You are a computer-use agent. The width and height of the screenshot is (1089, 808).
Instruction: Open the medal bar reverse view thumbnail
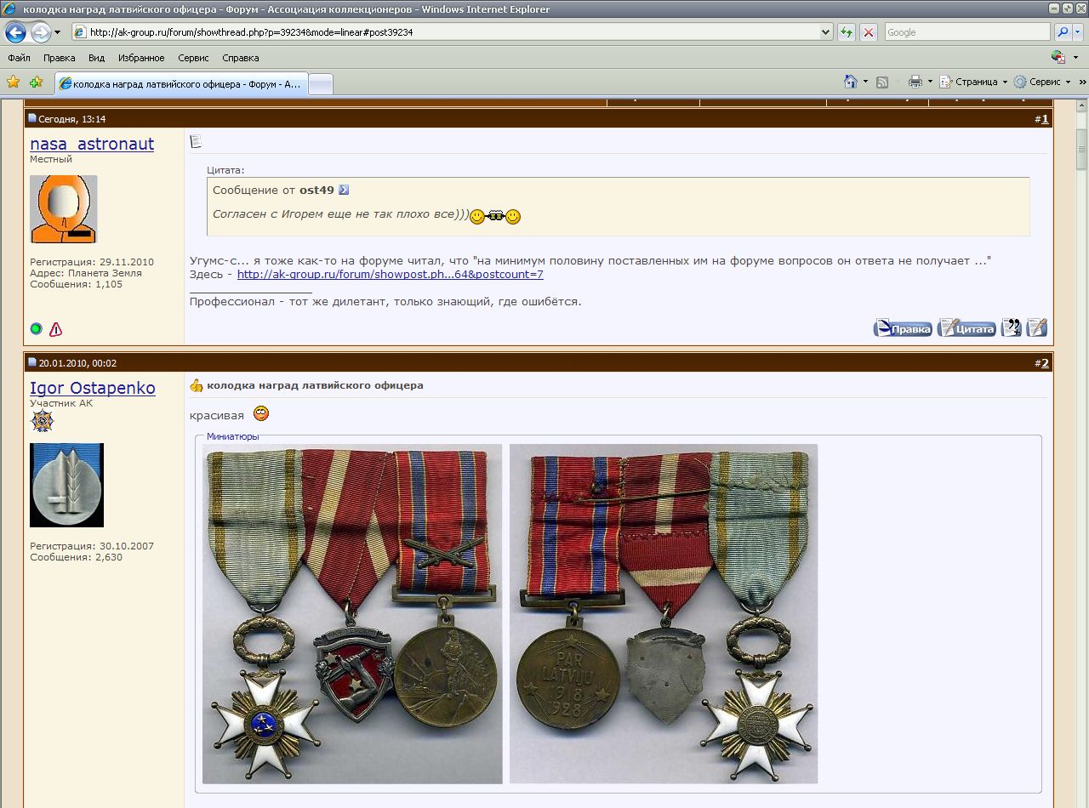(664, 613)
